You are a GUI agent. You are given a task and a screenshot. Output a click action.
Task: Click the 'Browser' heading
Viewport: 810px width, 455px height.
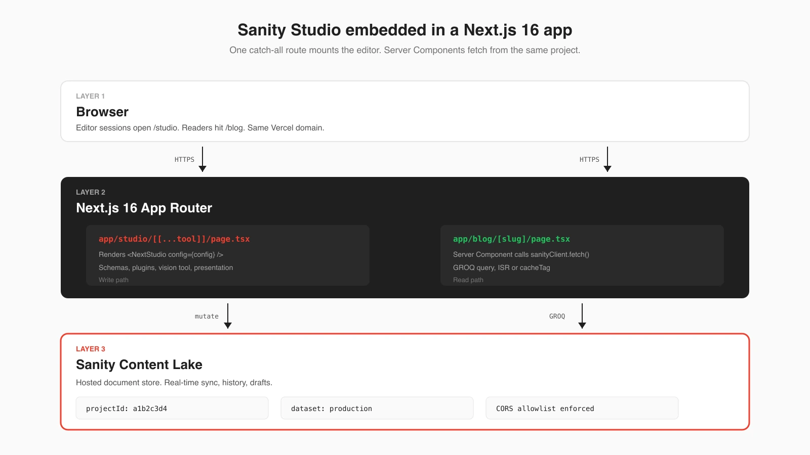tap(102, 112)
